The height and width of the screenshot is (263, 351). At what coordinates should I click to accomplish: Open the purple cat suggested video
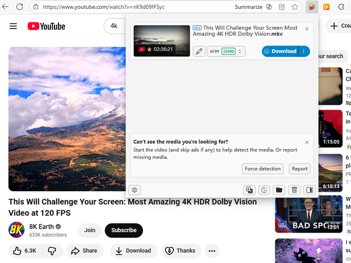[309, 251]
